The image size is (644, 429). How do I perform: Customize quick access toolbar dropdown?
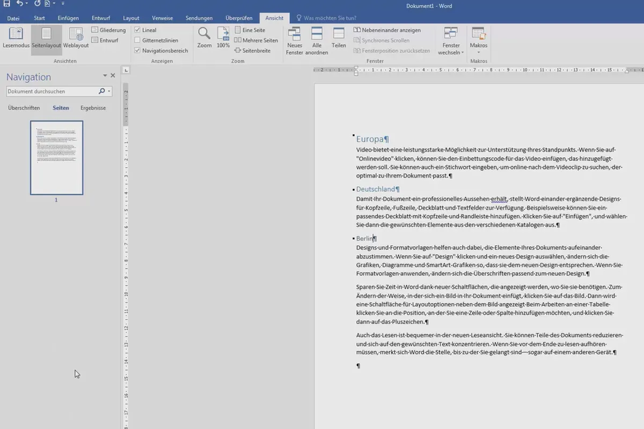coord(63,4)
